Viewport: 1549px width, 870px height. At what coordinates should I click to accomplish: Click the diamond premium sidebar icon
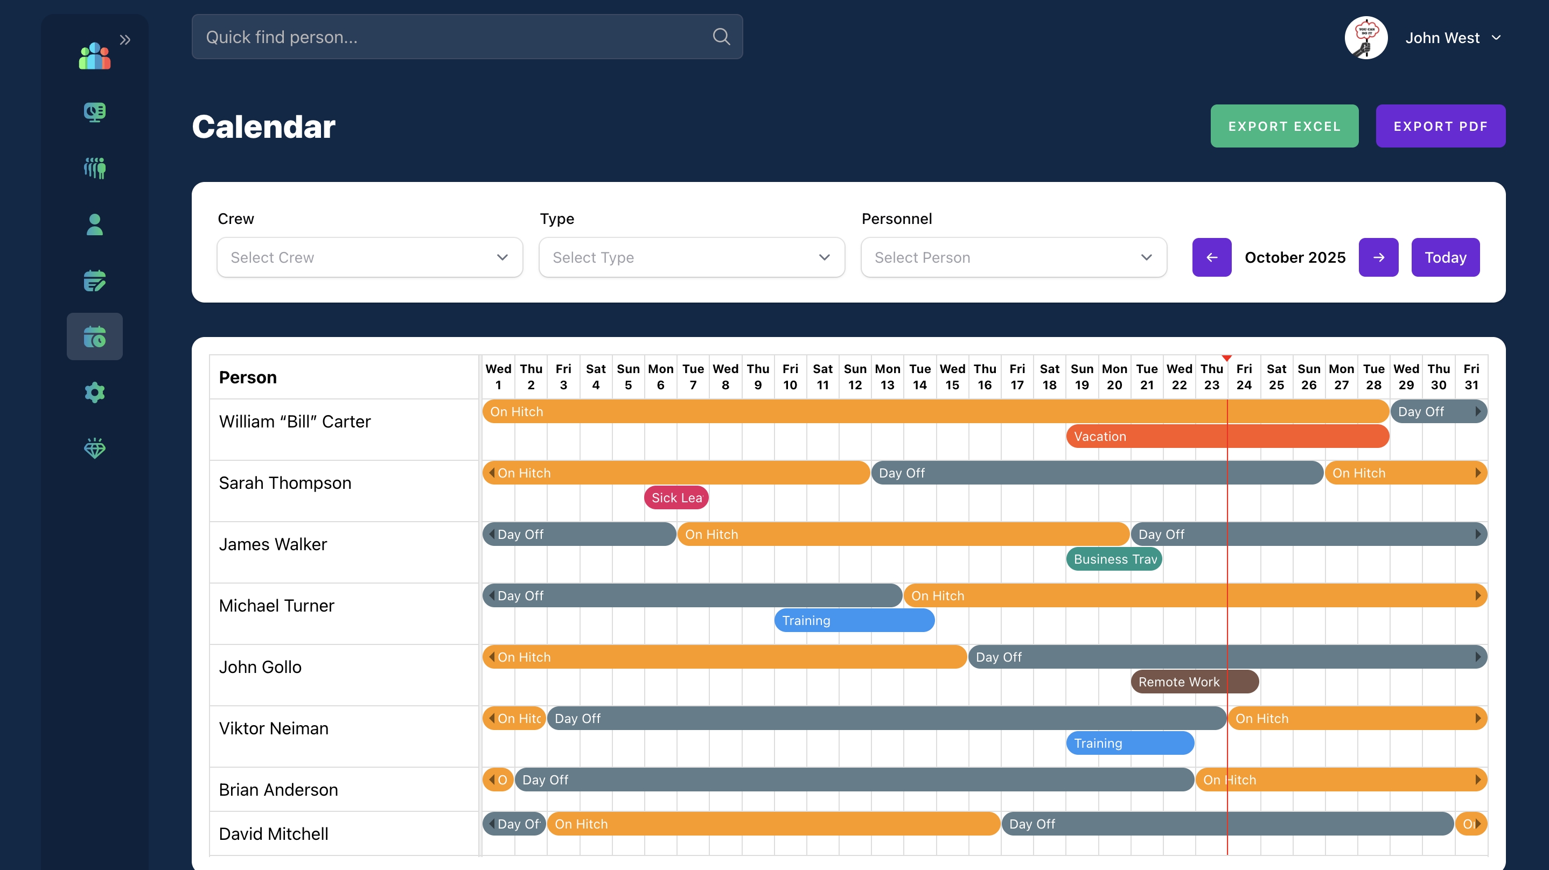click(x=94, y=448)
